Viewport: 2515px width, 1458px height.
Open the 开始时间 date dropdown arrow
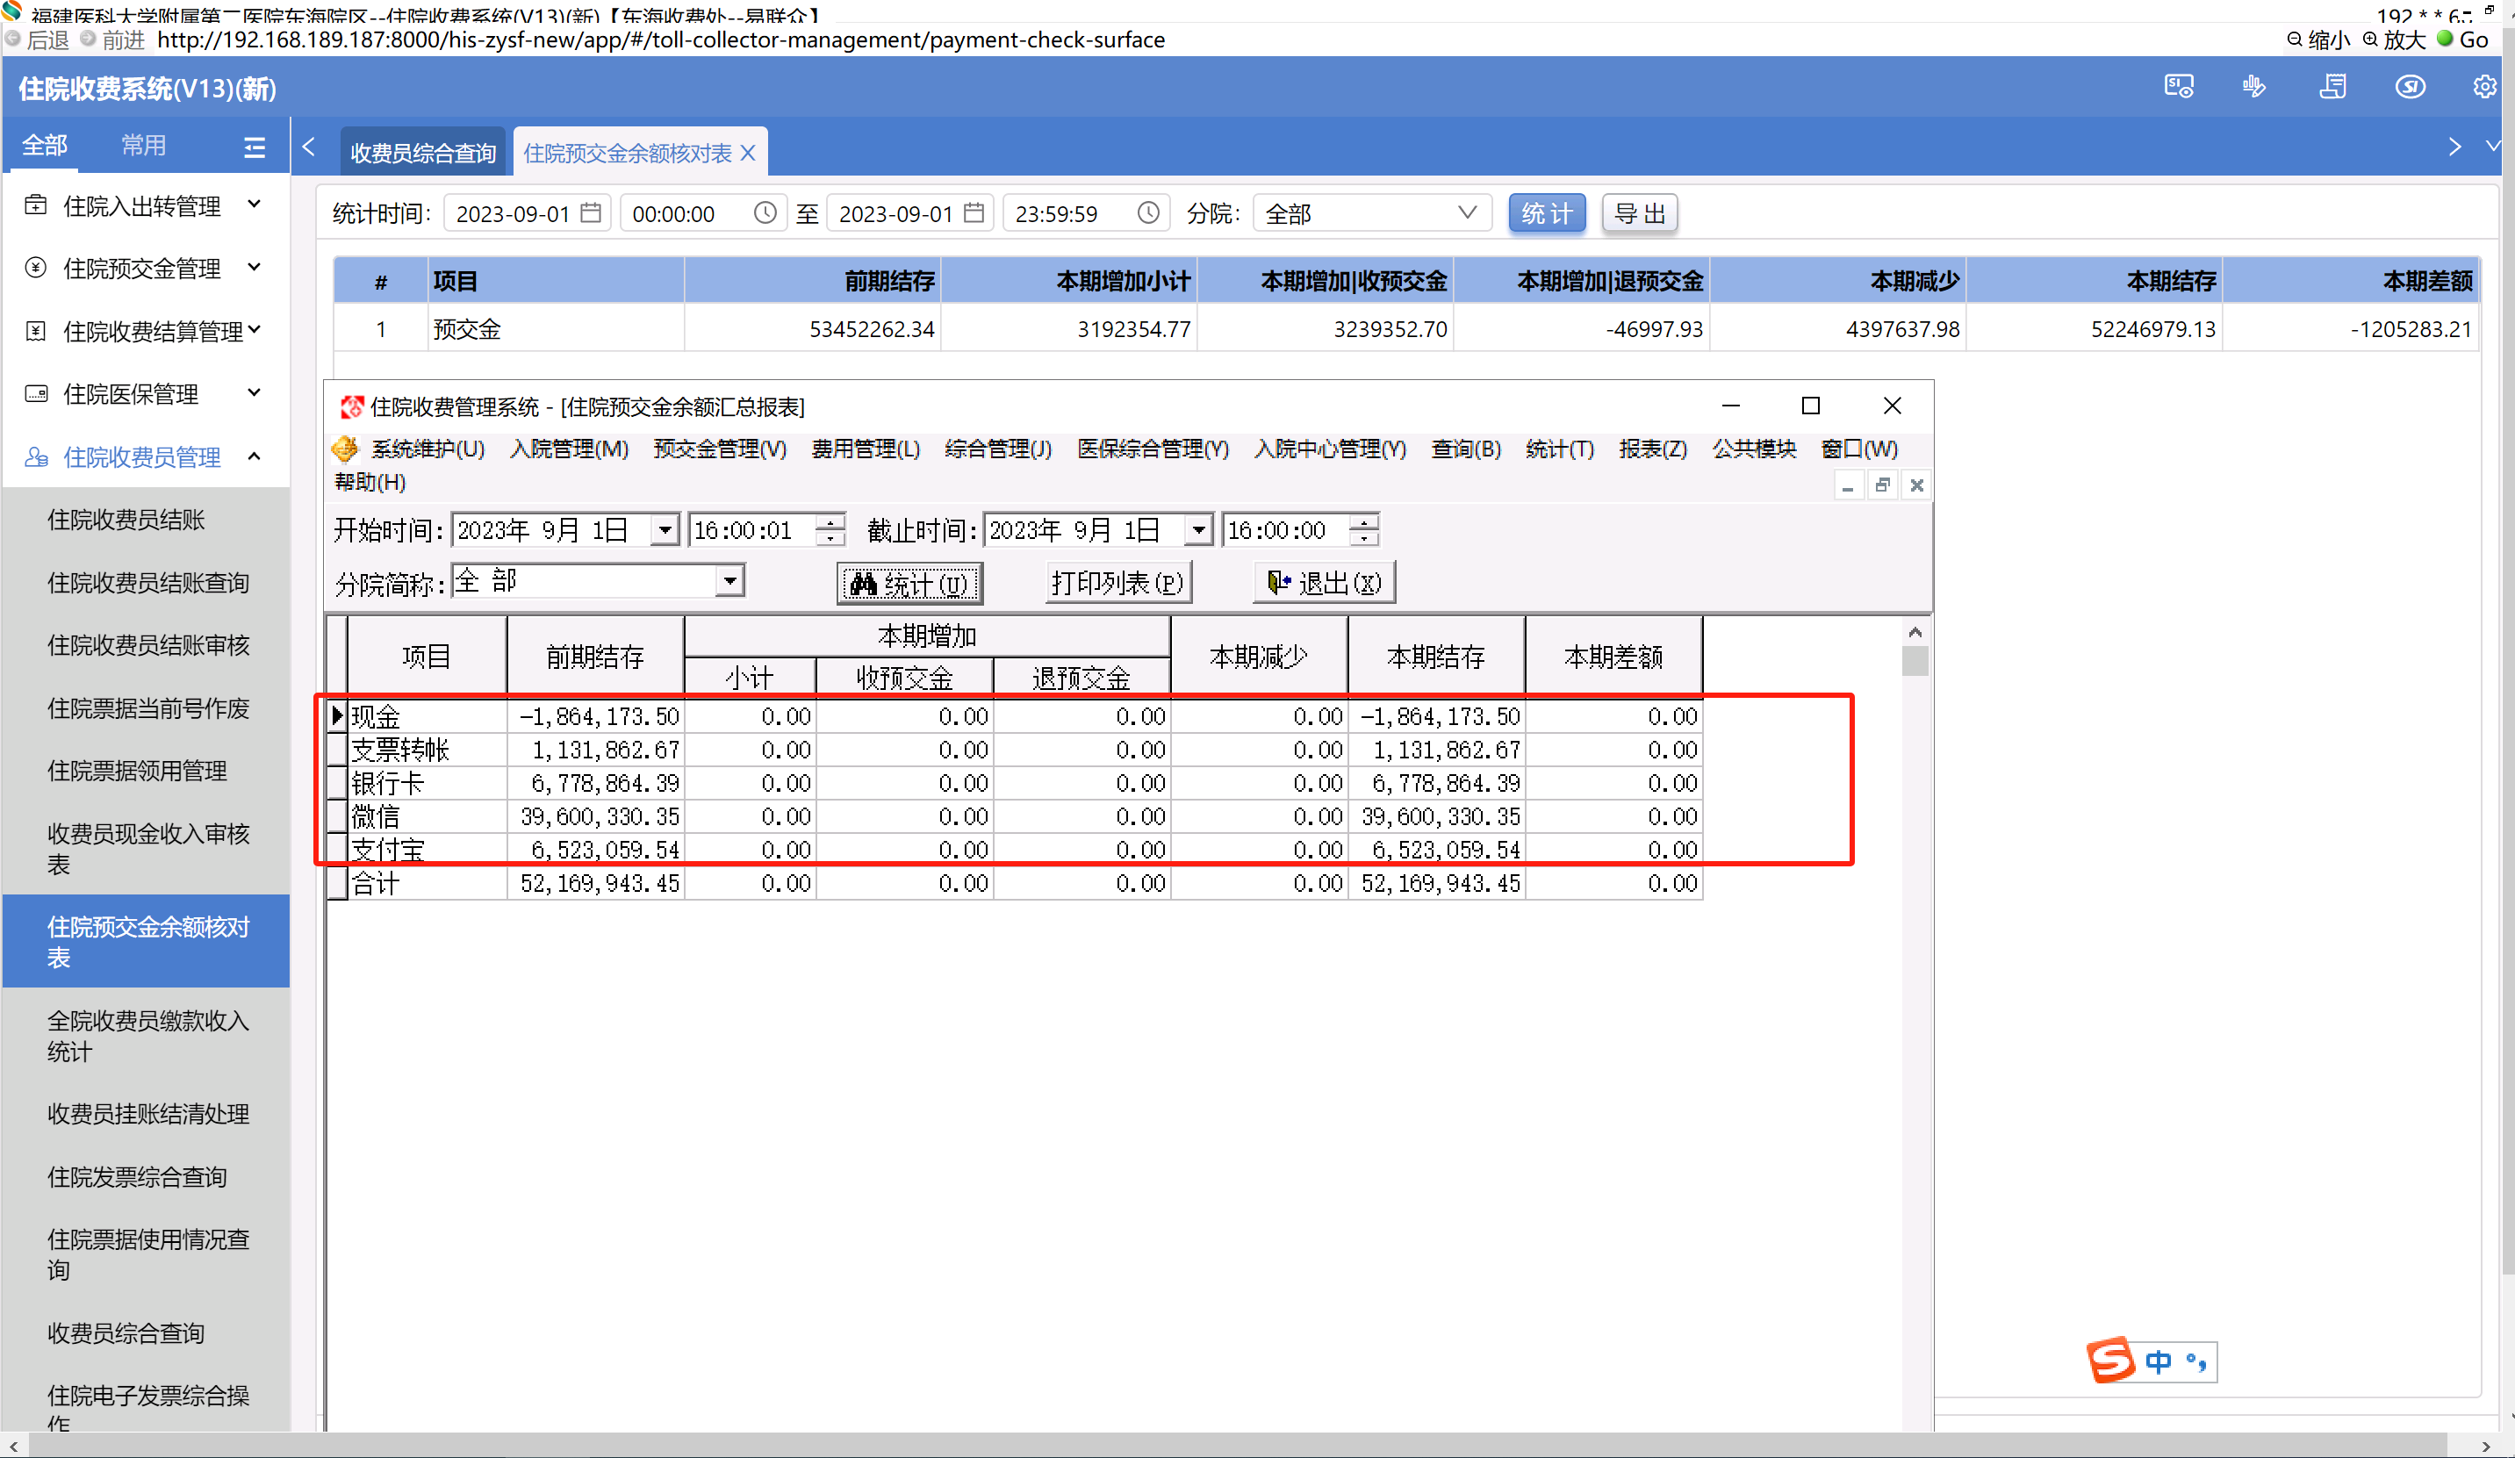[x=664, y=530]
